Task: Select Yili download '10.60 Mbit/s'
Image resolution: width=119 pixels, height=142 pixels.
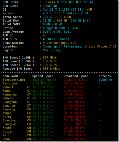Action: (x=74, y=135)
